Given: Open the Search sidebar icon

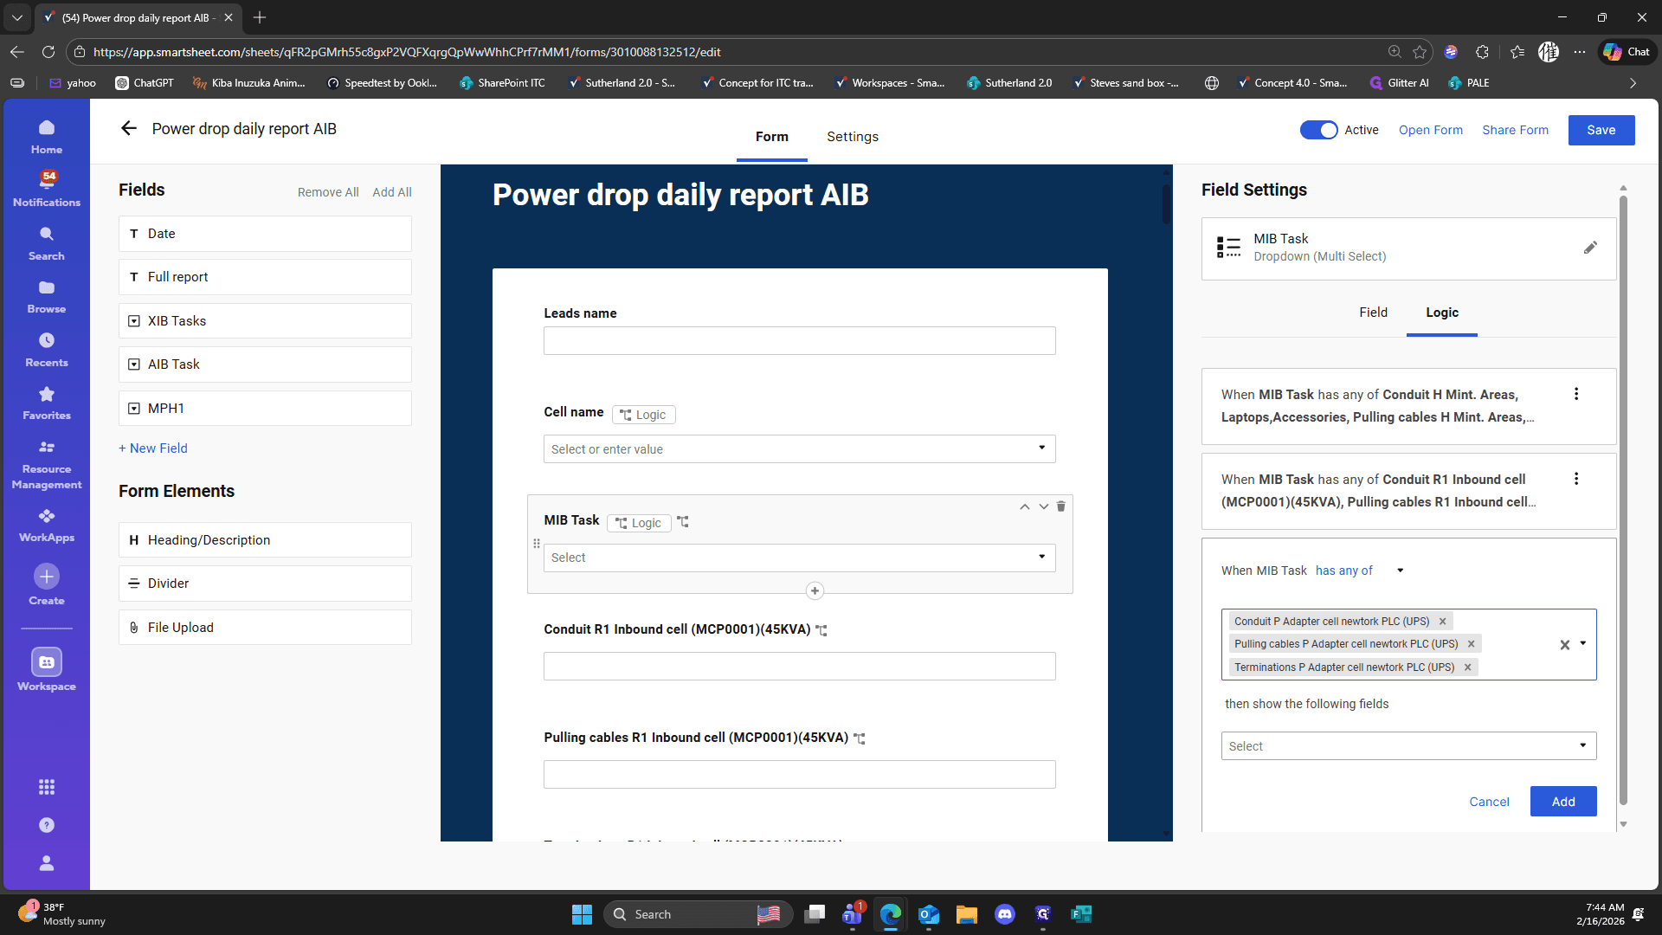Looking at the screenshot, I should [47, 244].
